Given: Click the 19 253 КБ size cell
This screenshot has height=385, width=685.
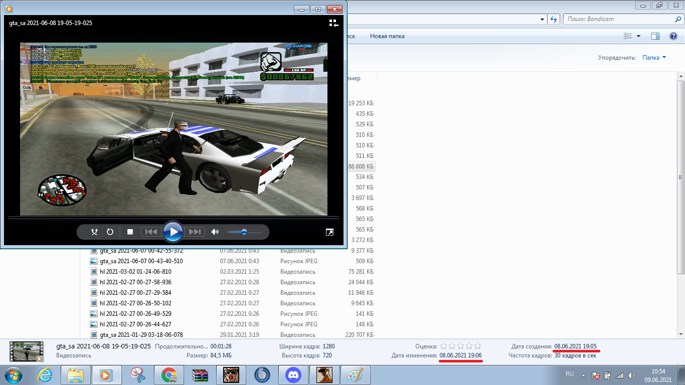Looking at the screenshot, I should (x=361, y=103).
